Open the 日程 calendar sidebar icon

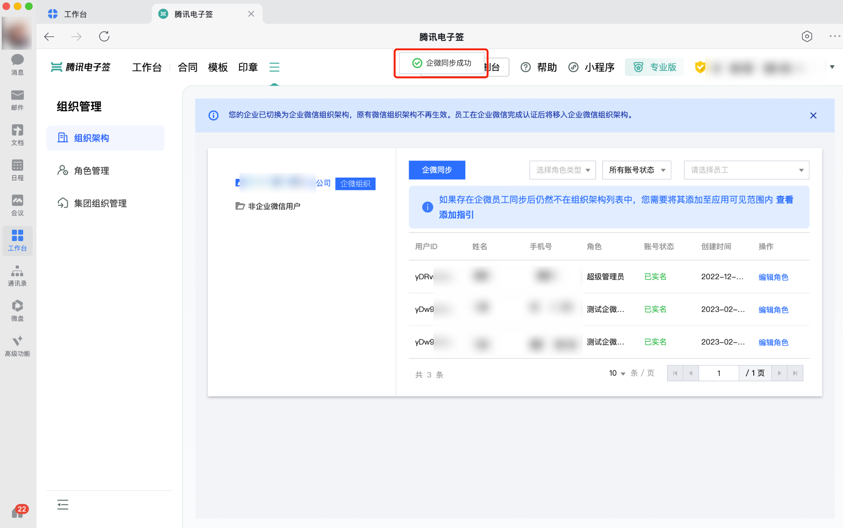click(x=17, y=170)
